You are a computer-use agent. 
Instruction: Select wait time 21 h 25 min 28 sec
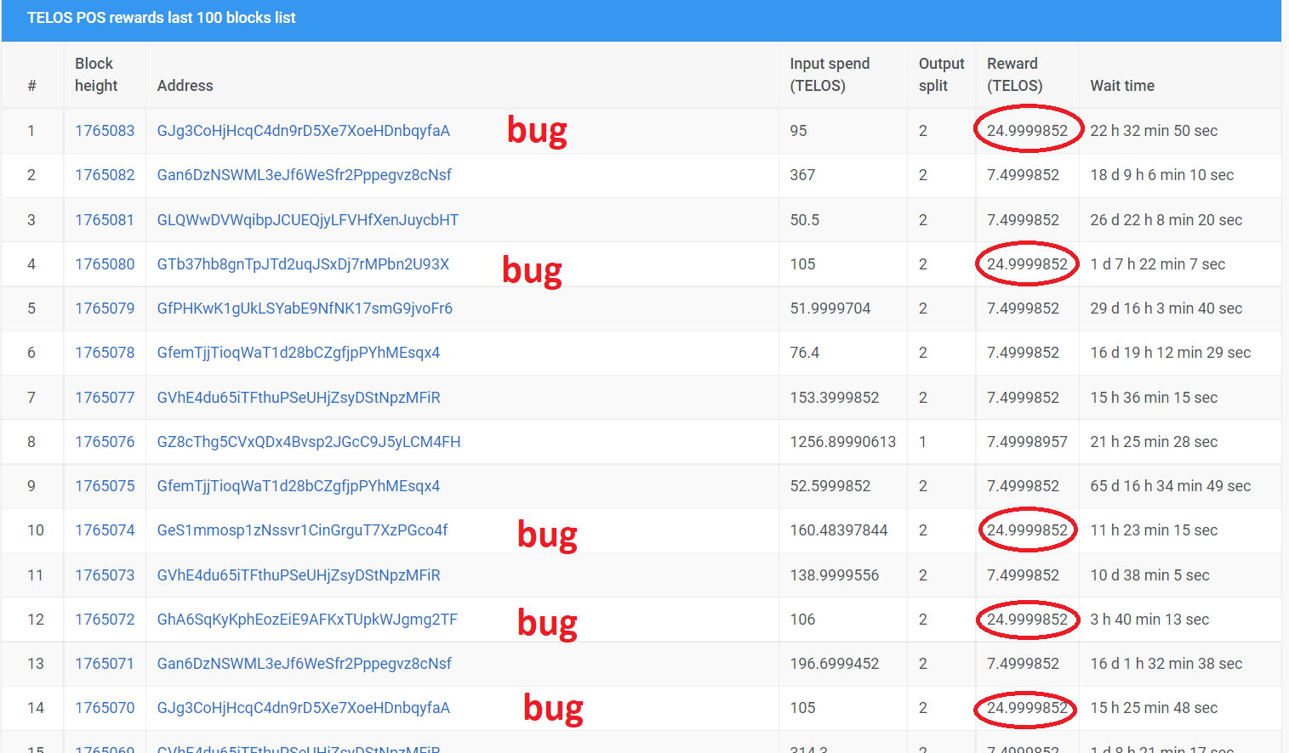point(1154,442)
